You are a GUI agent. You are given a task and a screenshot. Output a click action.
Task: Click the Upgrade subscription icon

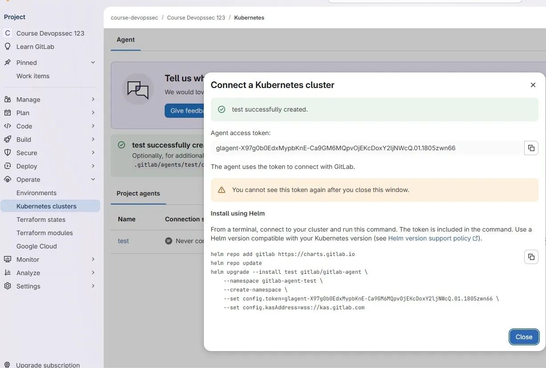coord(8,365)
